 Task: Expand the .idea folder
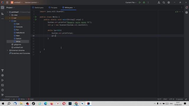[10, 15]
